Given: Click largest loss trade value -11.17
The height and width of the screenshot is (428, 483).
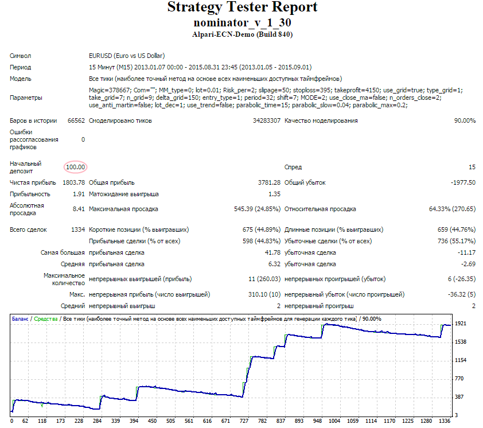Looking at the screenshot, I should 467,252.
